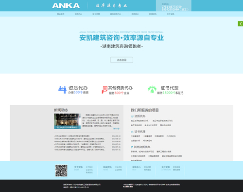Open 常见问题 link under 帮助中心

[x=147, y=167]
